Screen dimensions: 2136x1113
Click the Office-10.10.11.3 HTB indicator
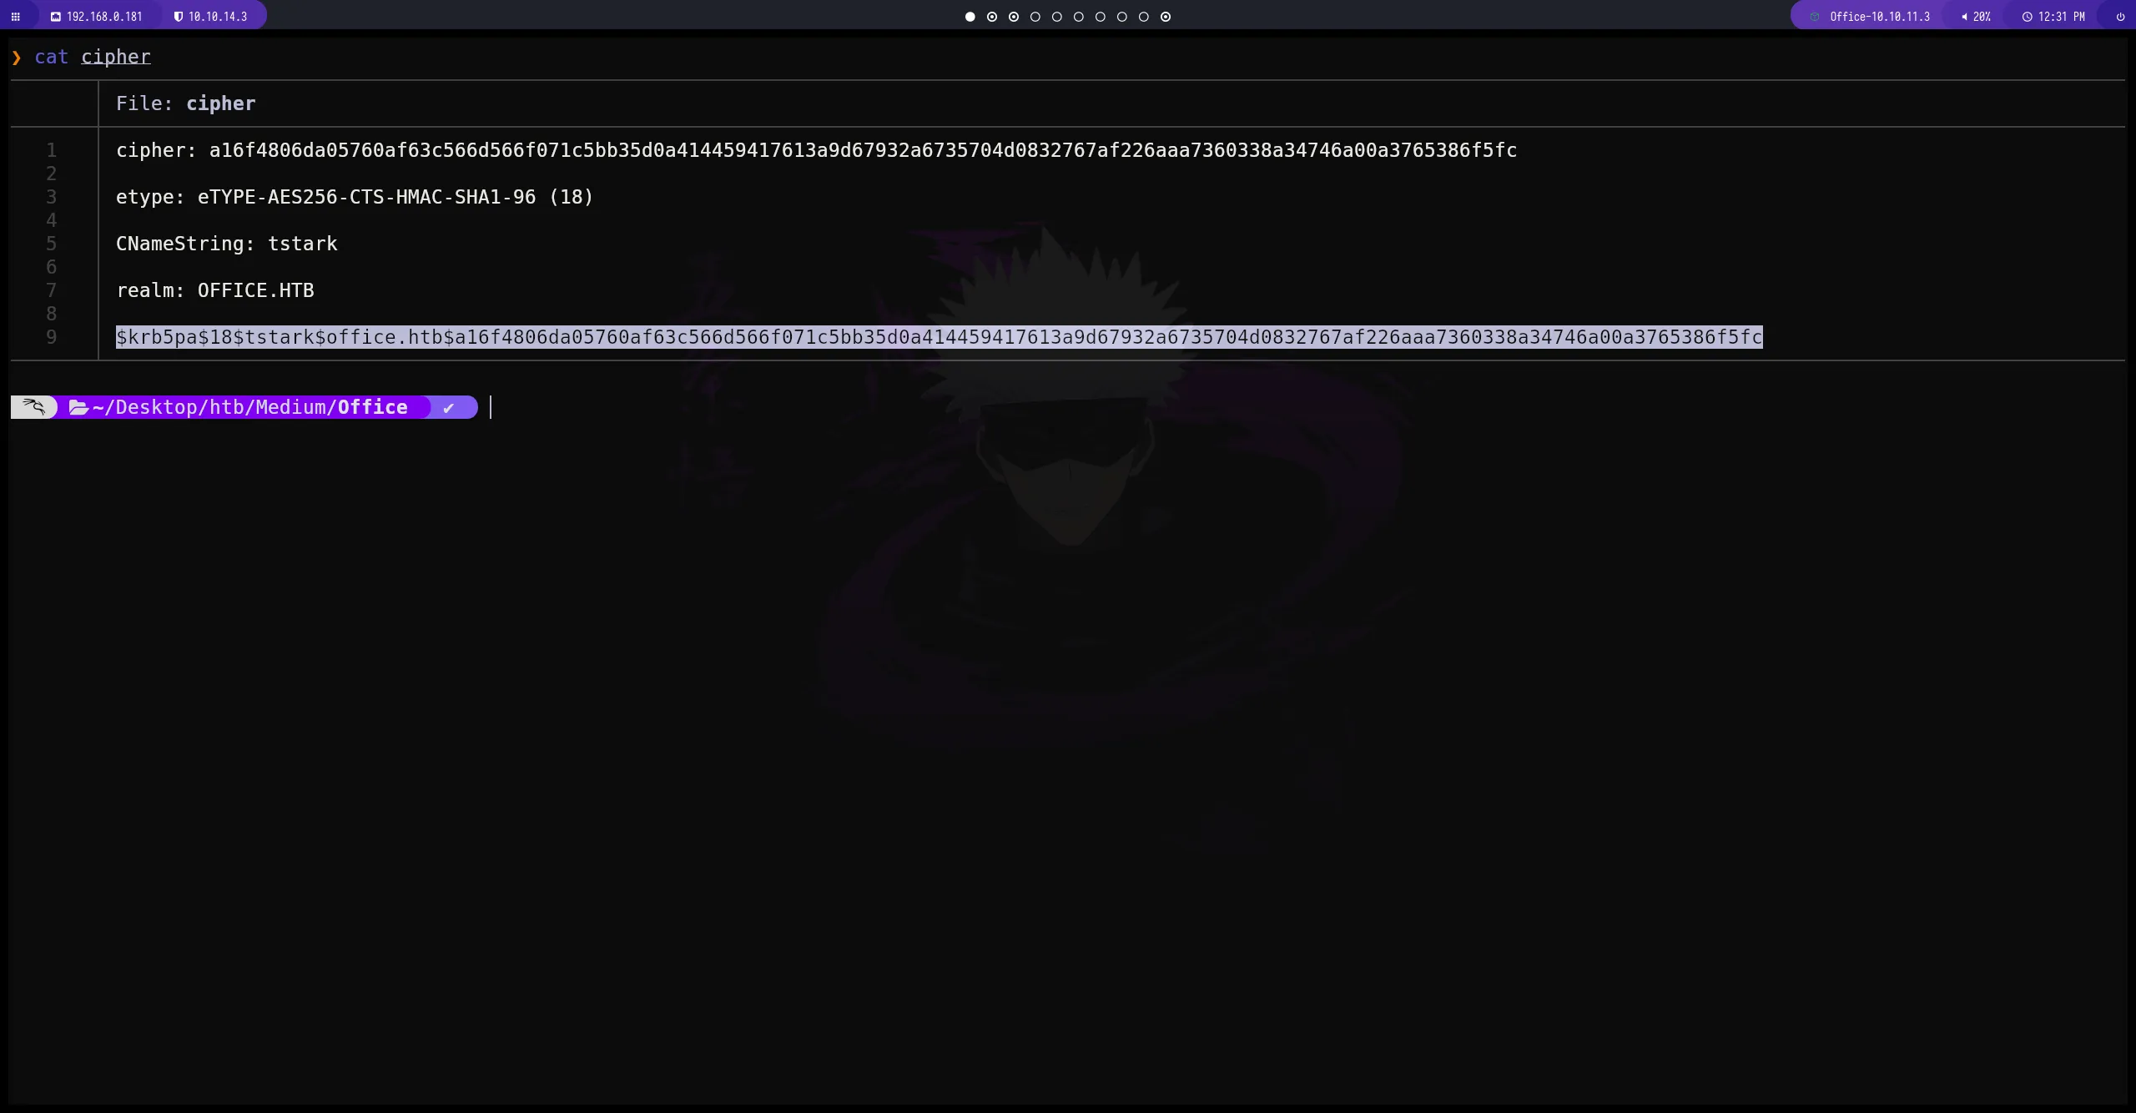[x=1878, y=16]
